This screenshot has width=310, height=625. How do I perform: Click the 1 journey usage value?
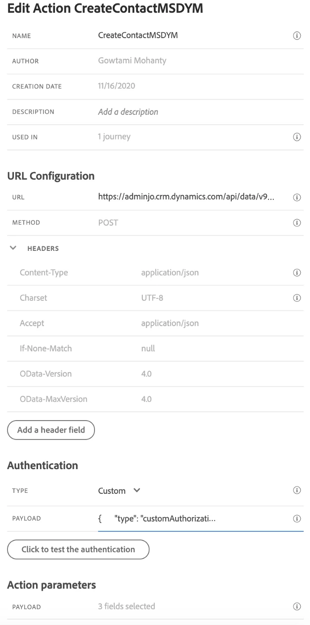(114, 137)
